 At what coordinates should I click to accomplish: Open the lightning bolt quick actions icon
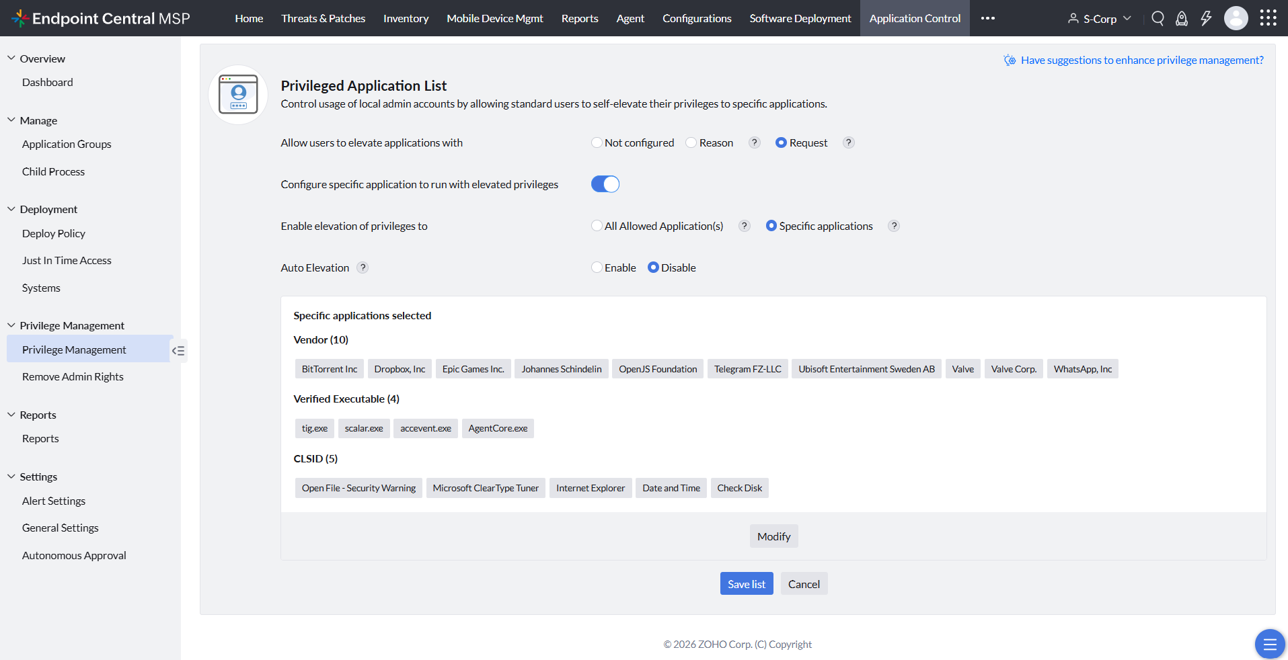(x=1206, y=18)
